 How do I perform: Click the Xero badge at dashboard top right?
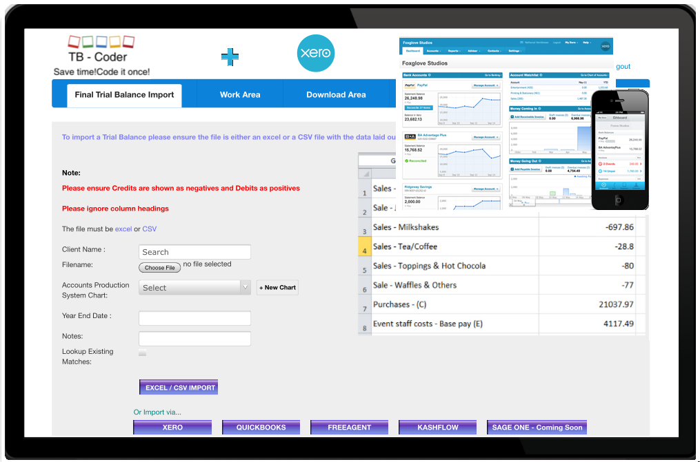pyautogui.click(x=604, y=48)
